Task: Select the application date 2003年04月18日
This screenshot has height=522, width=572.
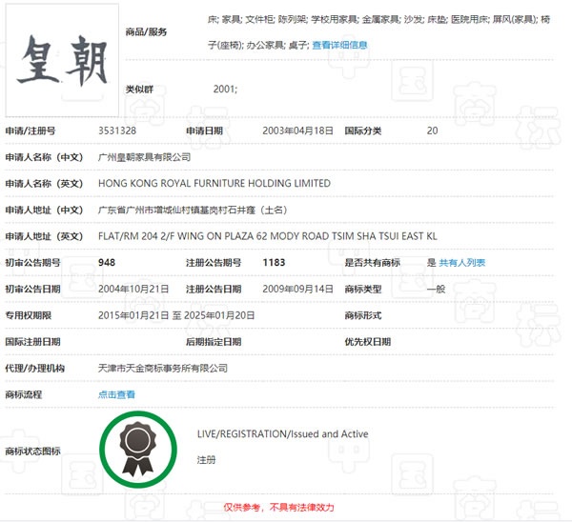Action: pyautogui.click(x=297, y=130)
